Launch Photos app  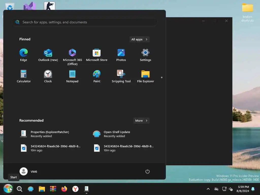click(x=121, y=55)
